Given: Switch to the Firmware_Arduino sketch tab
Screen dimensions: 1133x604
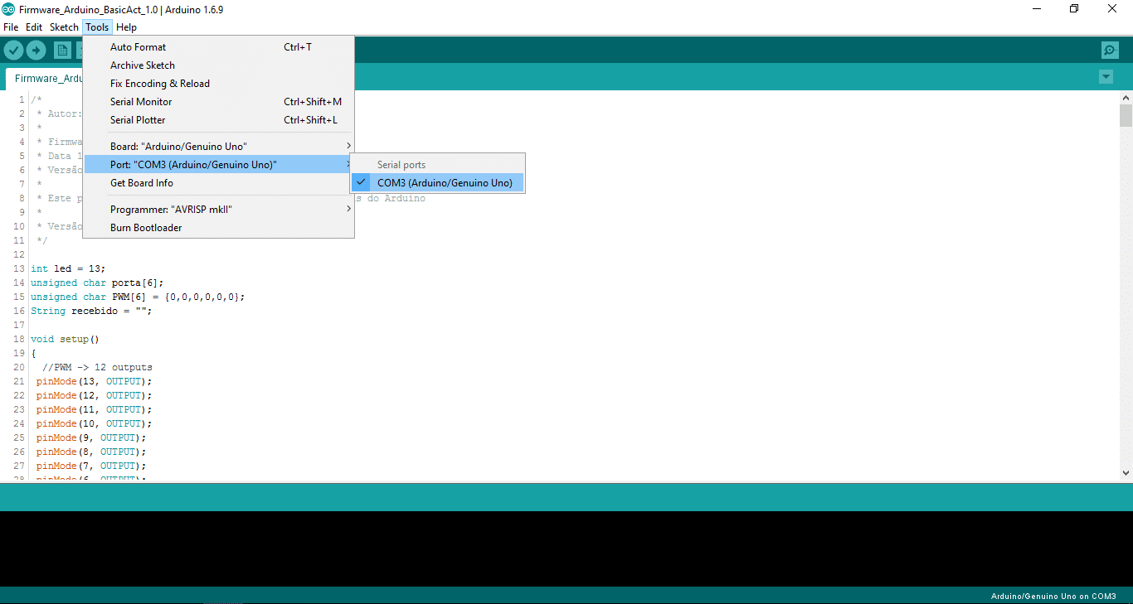Looking at the screenshot, I should pos(48,79).
